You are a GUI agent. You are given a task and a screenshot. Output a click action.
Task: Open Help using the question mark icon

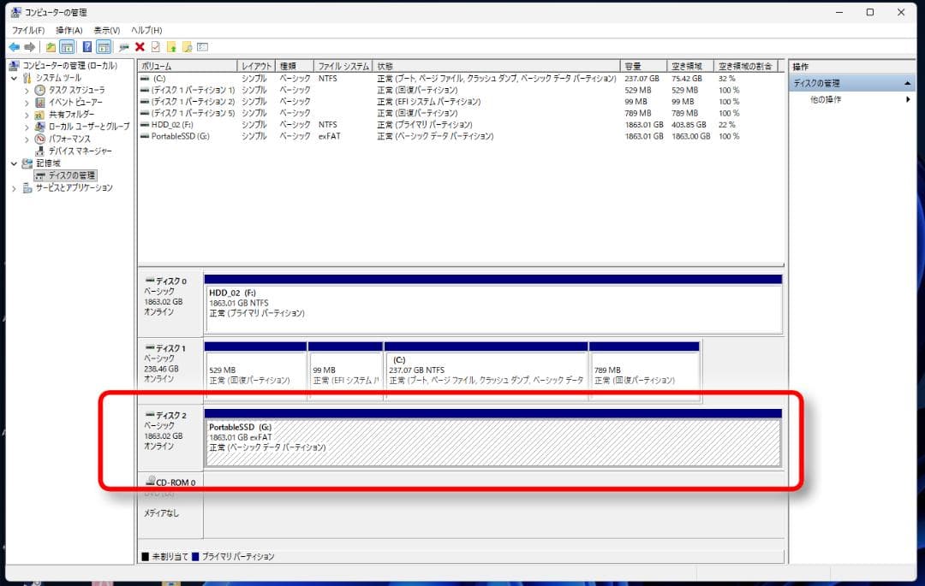(x=87, y=47)
